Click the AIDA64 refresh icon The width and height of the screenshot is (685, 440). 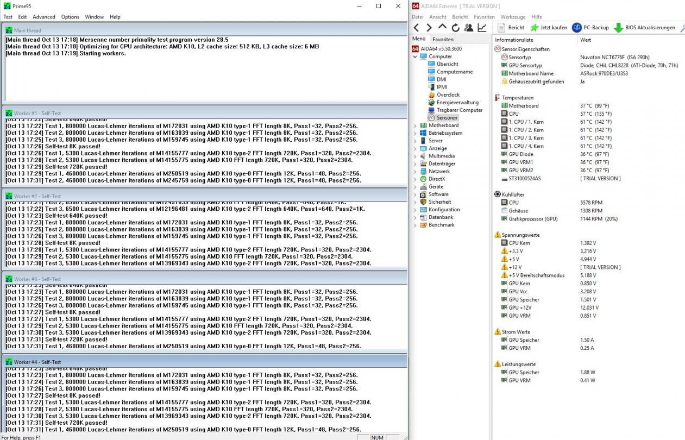tap(455, 28)
